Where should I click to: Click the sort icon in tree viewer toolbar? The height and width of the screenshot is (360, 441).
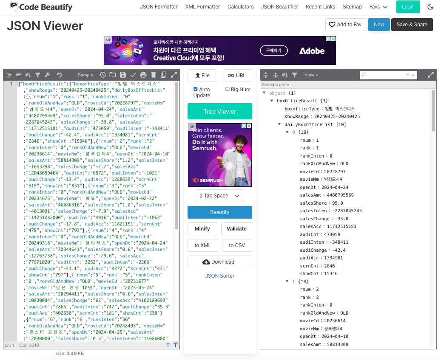(285, 75)
